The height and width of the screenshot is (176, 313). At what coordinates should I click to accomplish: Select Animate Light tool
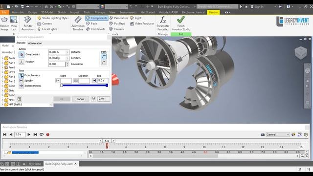click(x=136, y=18)
